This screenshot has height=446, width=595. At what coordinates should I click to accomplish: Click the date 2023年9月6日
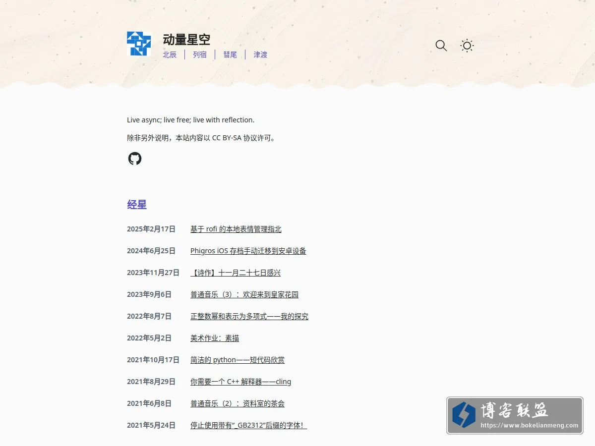pyautogui.click(x=149, y=294)
